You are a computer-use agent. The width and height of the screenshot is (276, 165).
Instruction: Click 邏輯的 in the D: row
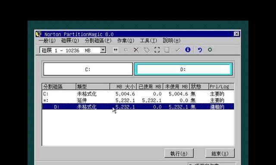pyautogui.click(x=217, y=107)
